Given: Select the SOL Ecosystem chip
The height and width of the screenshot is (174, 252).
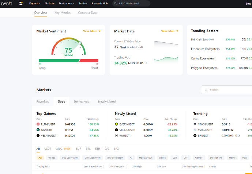Looking at the screenshot, I should point(70,158).
